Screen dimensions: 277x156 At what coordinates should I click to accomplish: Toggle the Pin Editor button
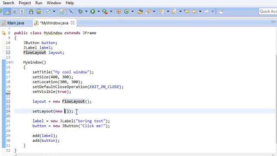tap(221, 12)
